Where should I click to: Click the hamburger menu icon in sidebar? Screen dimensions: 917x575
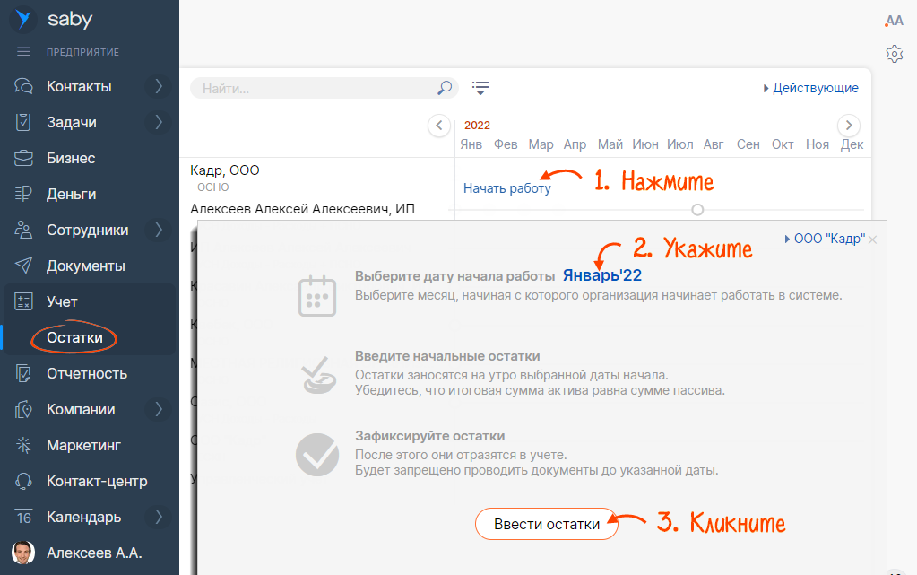(x=24, y=52)
